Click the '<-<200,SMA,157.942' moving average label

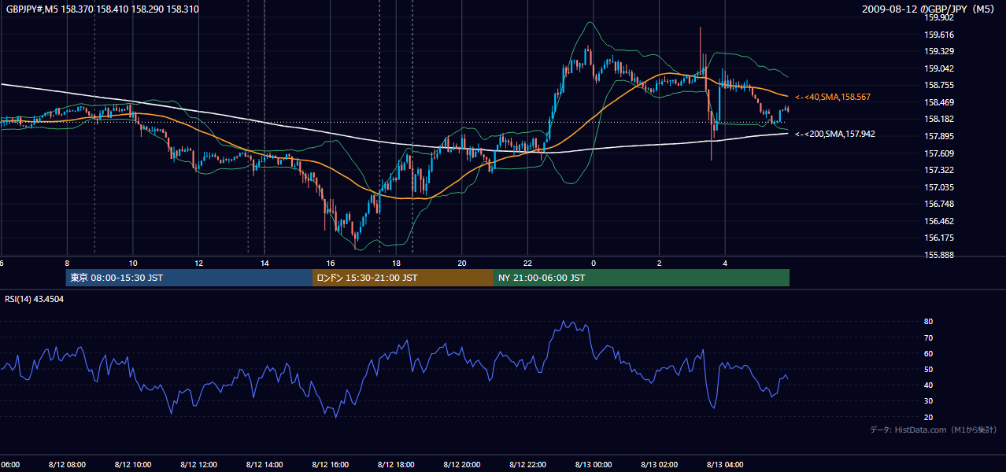pyautogui.click(x=834, y=134)
